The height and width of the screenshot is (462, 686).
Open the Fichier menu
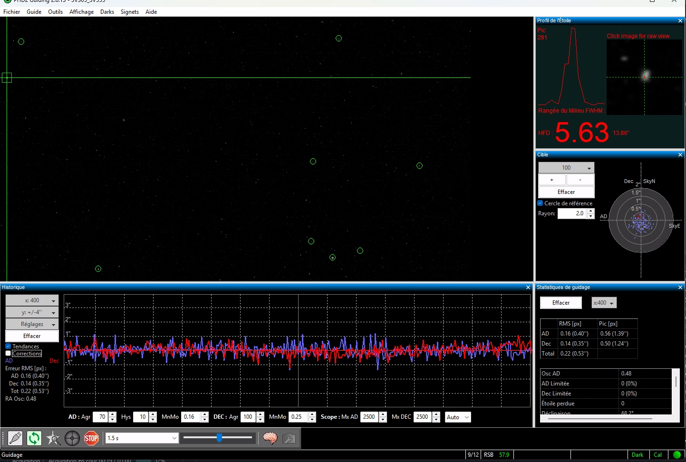pos(12,12)
